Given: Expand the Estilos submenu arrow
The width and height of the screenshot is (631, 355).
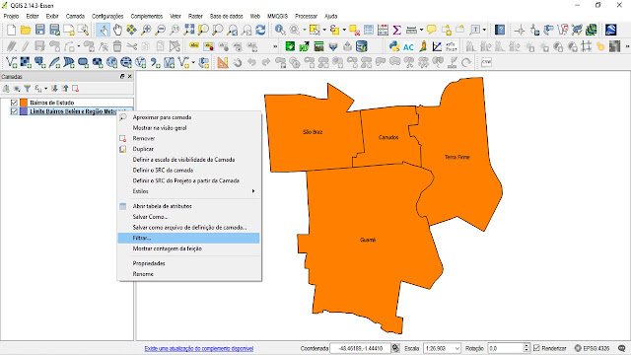Looking at the screenshot, I should (x=253, y=191).
